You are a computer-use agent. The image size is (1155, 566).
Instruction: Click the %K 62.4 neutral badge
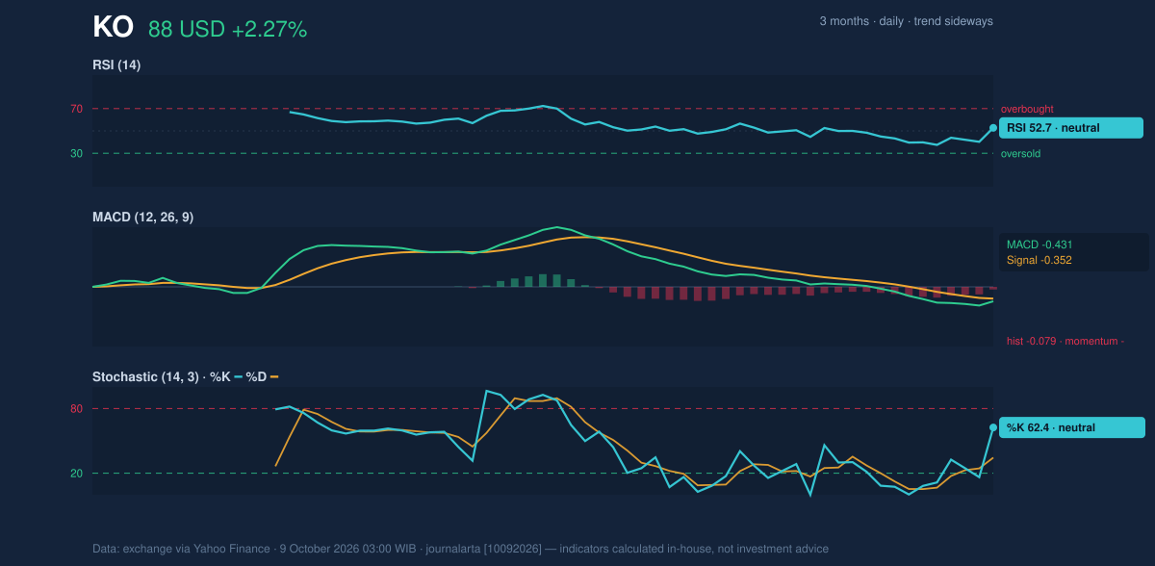coord(1071,427)
